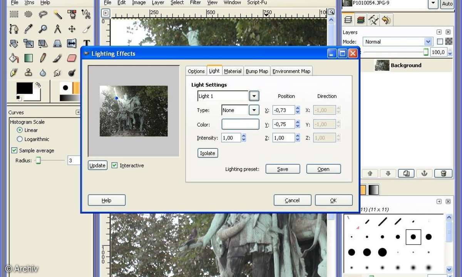
Task: Delete layer with trash can button
Action: tap(444, 174)
